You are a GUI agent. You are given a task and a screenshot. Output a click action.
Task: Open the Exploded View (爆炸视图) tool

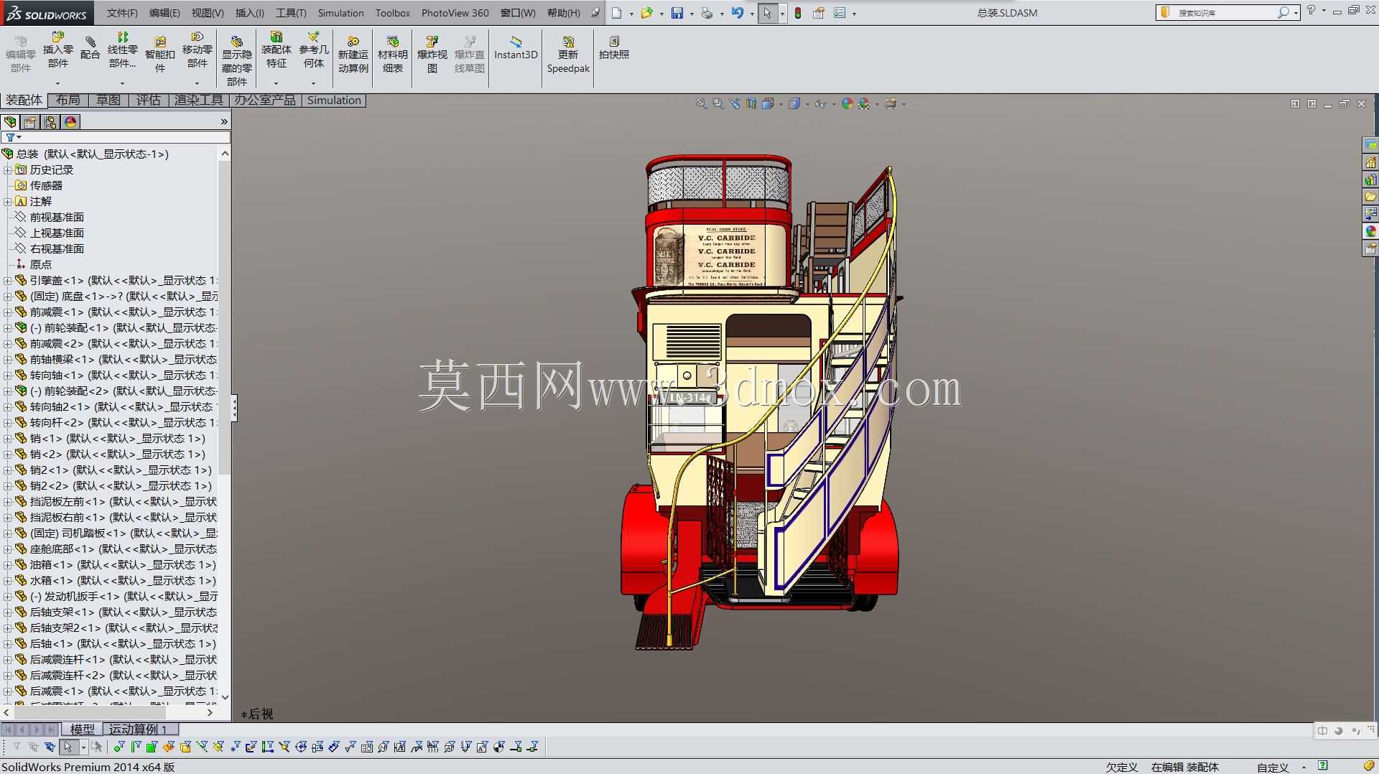(432, 55)
